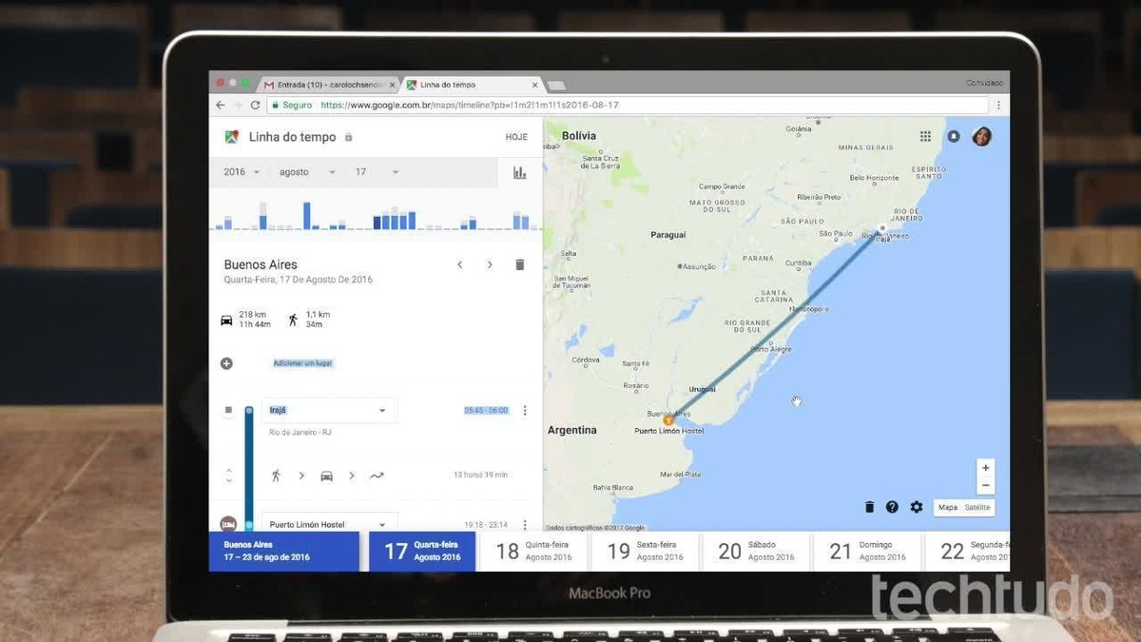Screen dimensions: 1141x642
Task: Open the Google apps grid
Action: coord(925,137)
